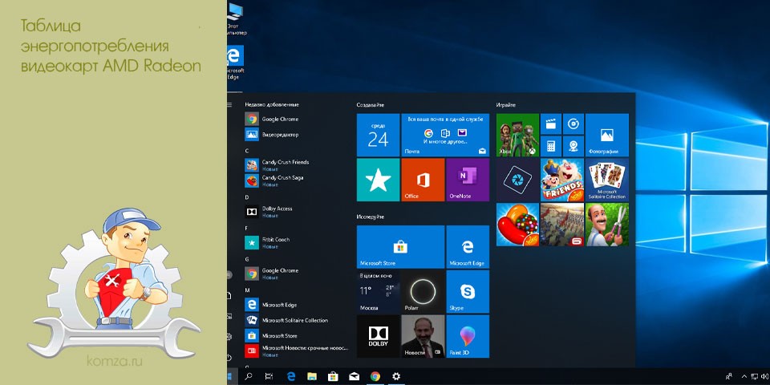Open File Explorer from the taskbar
The height and width of the screenshot is (385, 770).
[312, 377]
